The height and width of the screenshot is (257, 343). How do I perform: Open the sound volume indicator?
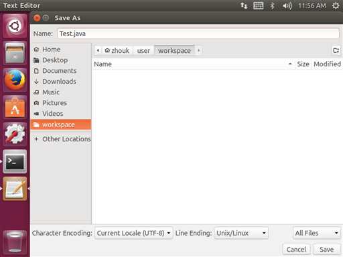287,5
